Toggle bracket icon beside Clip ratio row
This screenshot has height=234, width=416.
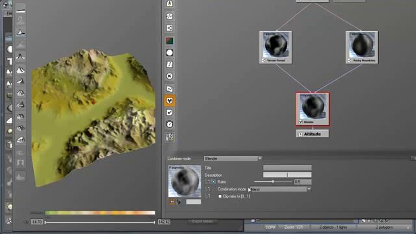(x=208, y=196)
